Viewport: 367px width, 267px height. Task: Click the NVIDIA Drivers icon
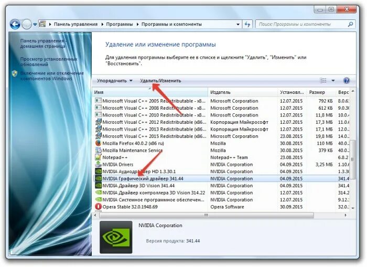[99, 164]
